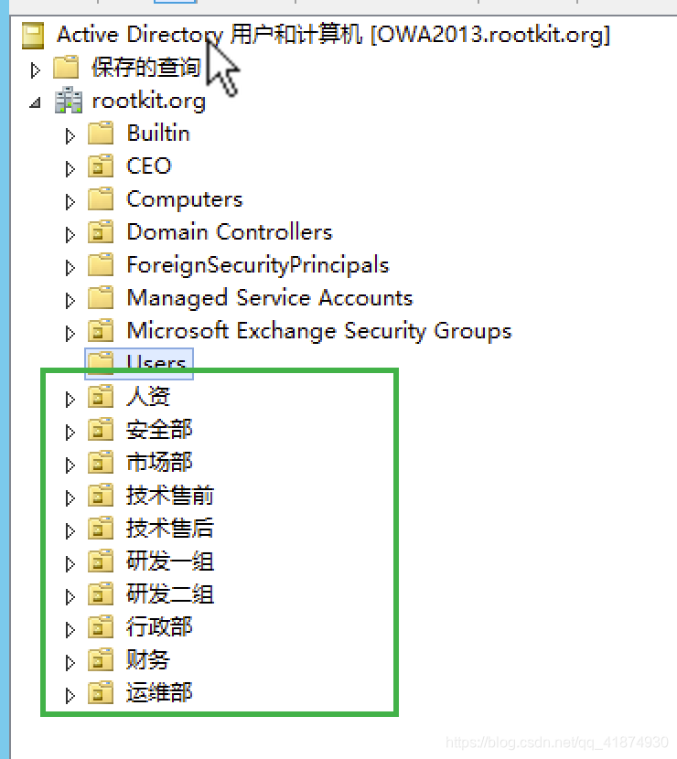This screenshot has height=759, width=677.
Task: Click the Domain Controllers OU icon
Action: click(x=101, y=232)
